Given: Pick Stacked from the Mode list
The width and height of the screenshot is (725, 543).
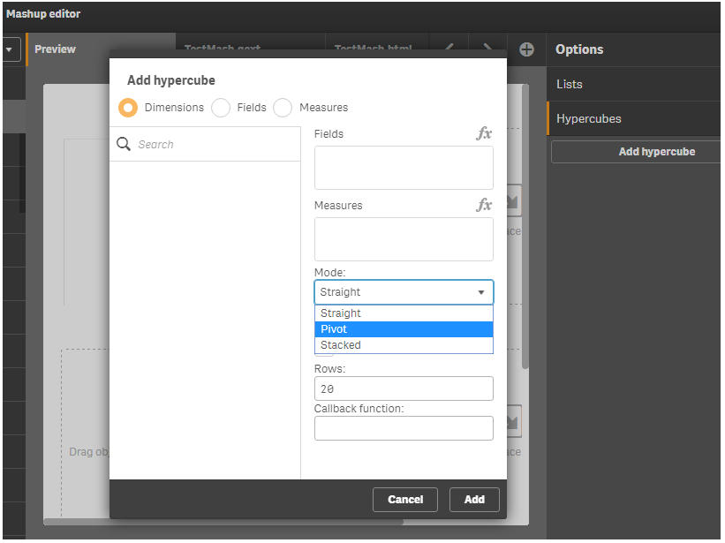Looking at the screenshot, I should pos(404,345).
